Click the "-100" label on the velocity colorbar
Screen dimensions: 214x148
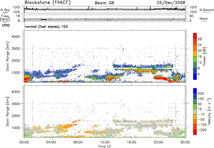coord(202,125)
